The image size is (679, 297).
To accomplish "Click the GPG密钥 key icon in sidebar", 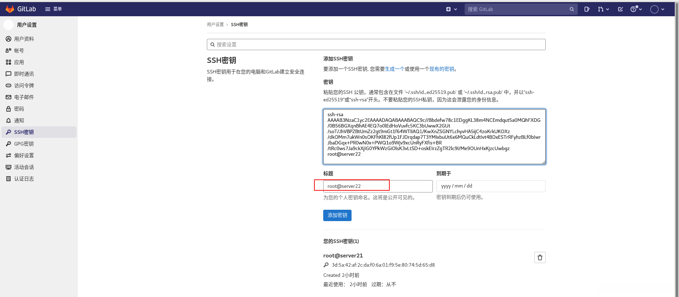I will click(x=8, y=144).
